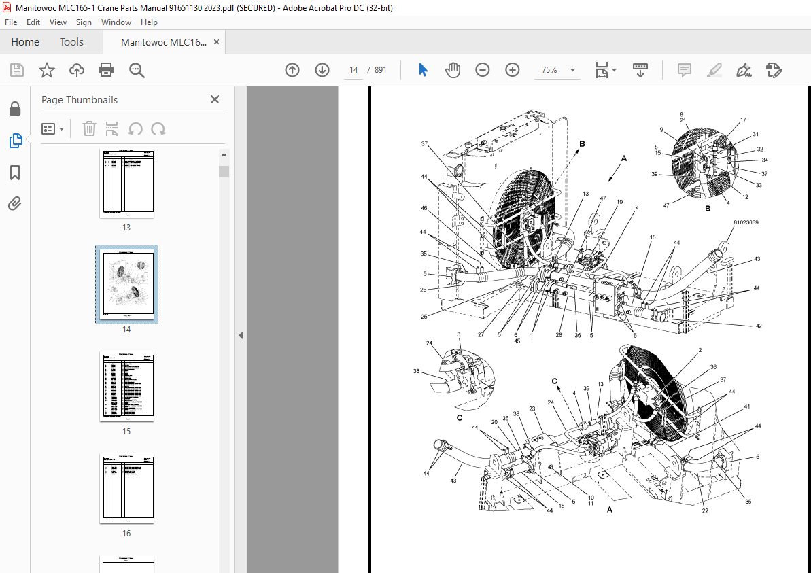Click the insert pages thumbnail icon

tap(111, 128)
